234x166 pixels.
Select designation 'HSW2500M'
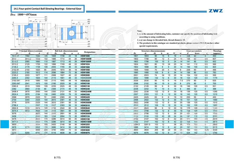coord(86,103)
